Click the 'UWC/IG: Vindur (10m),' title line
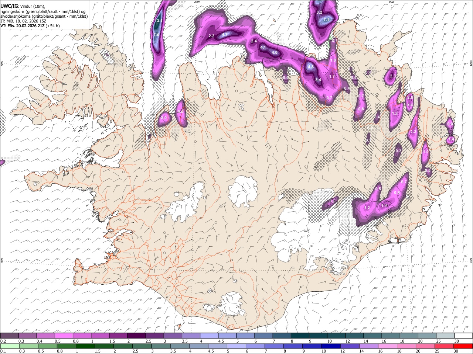473x354 pixels. (23, 6)
